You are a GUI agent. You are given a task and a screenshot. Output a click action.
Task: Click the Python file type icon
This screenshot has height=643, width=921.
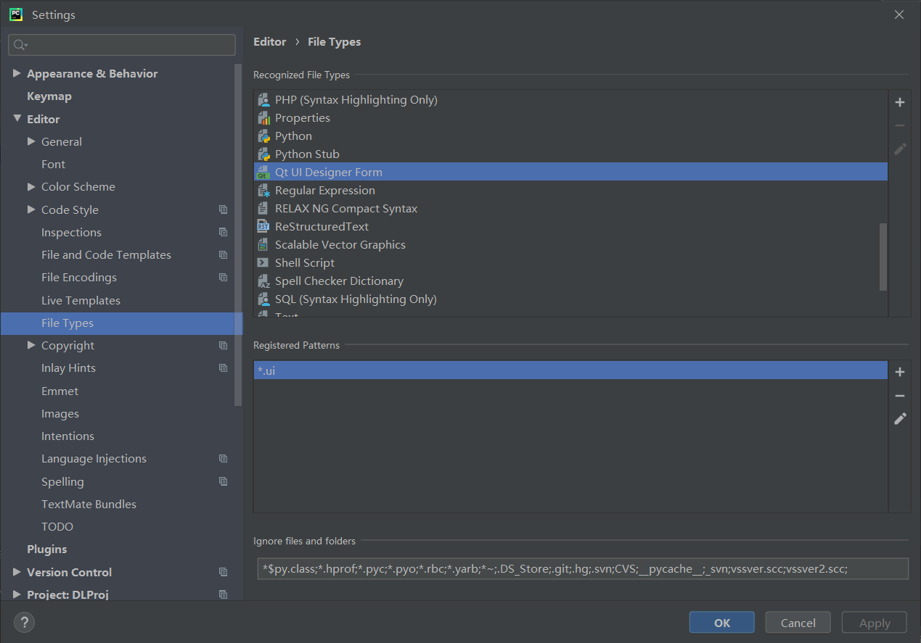tap(263, 136)
